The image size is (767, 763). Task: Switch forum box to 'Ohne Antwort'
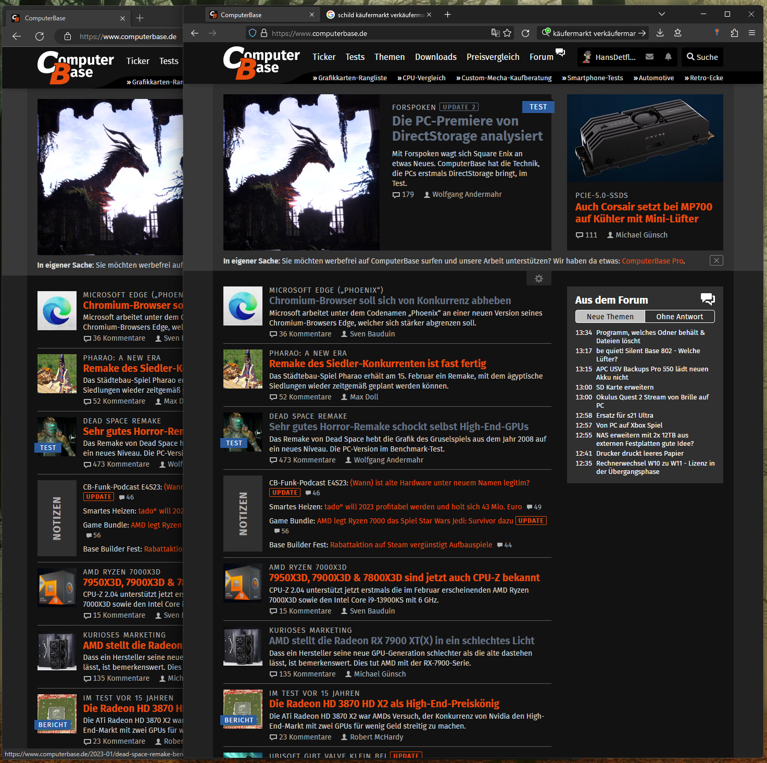point(680,317)
